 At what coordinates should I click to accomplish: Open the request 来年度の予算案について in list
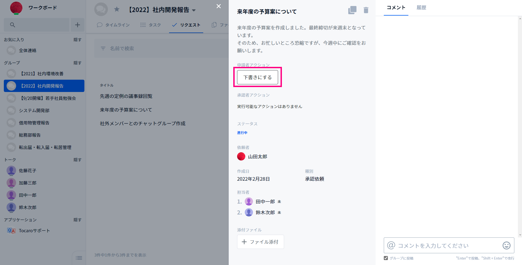pyautogui.click(x=126, y=110)
